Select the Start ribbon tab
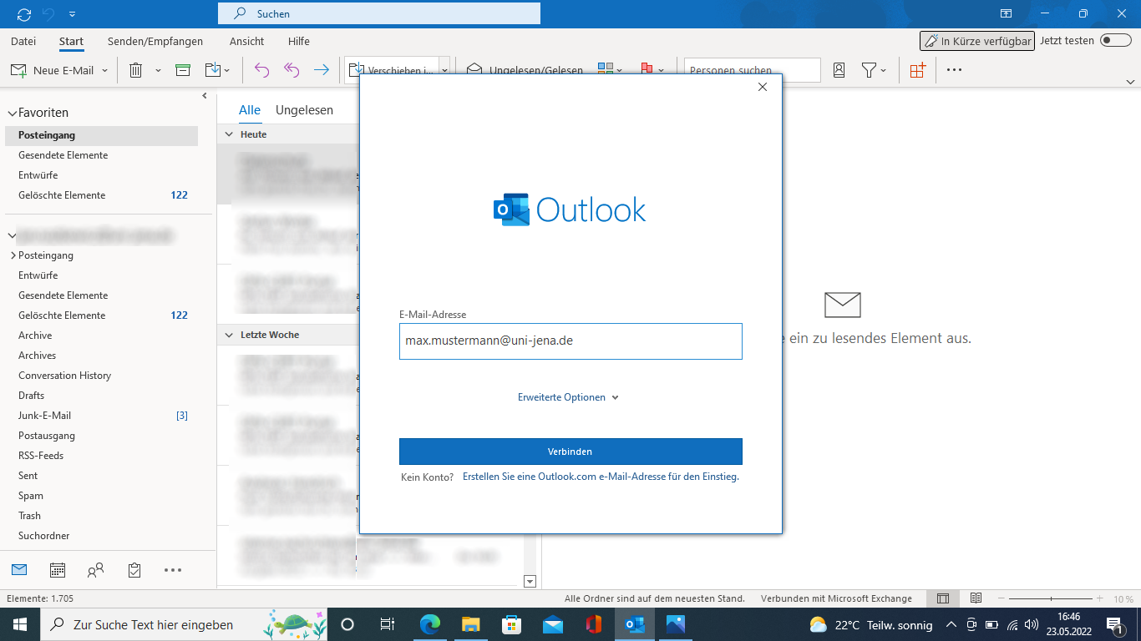Viewport: 1141px width, 641px height. (71, 41)
